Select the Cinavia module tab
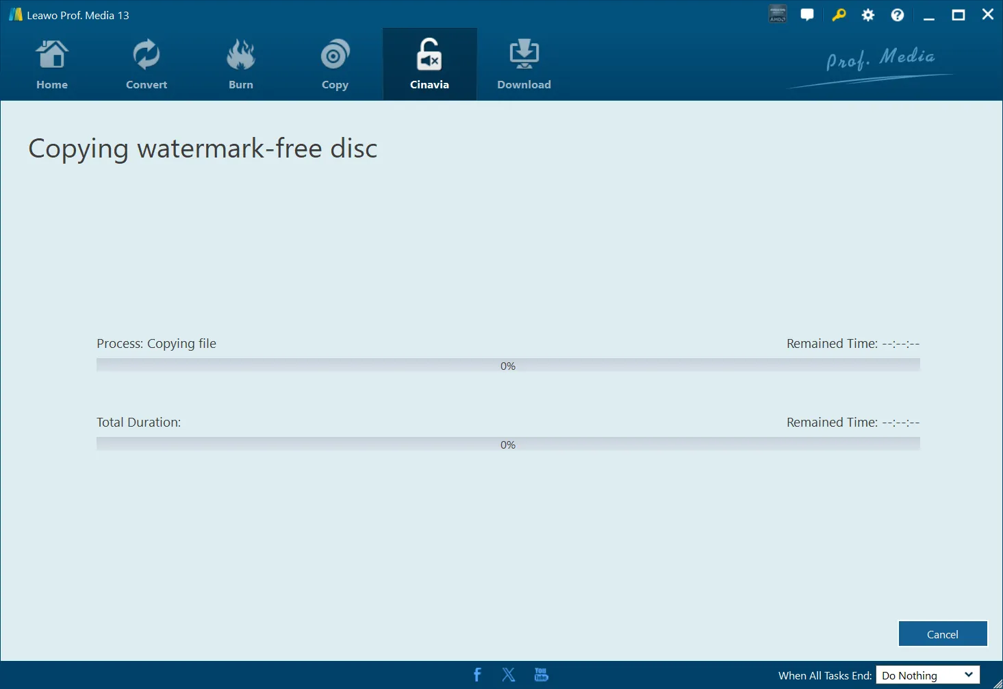 tap(429, 64)
